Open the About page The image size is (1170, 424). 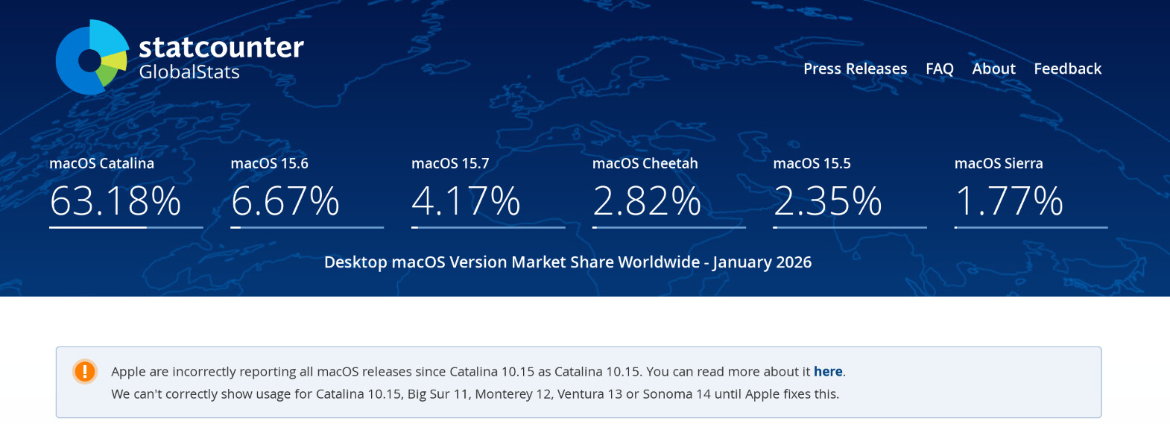pos(993,69)
